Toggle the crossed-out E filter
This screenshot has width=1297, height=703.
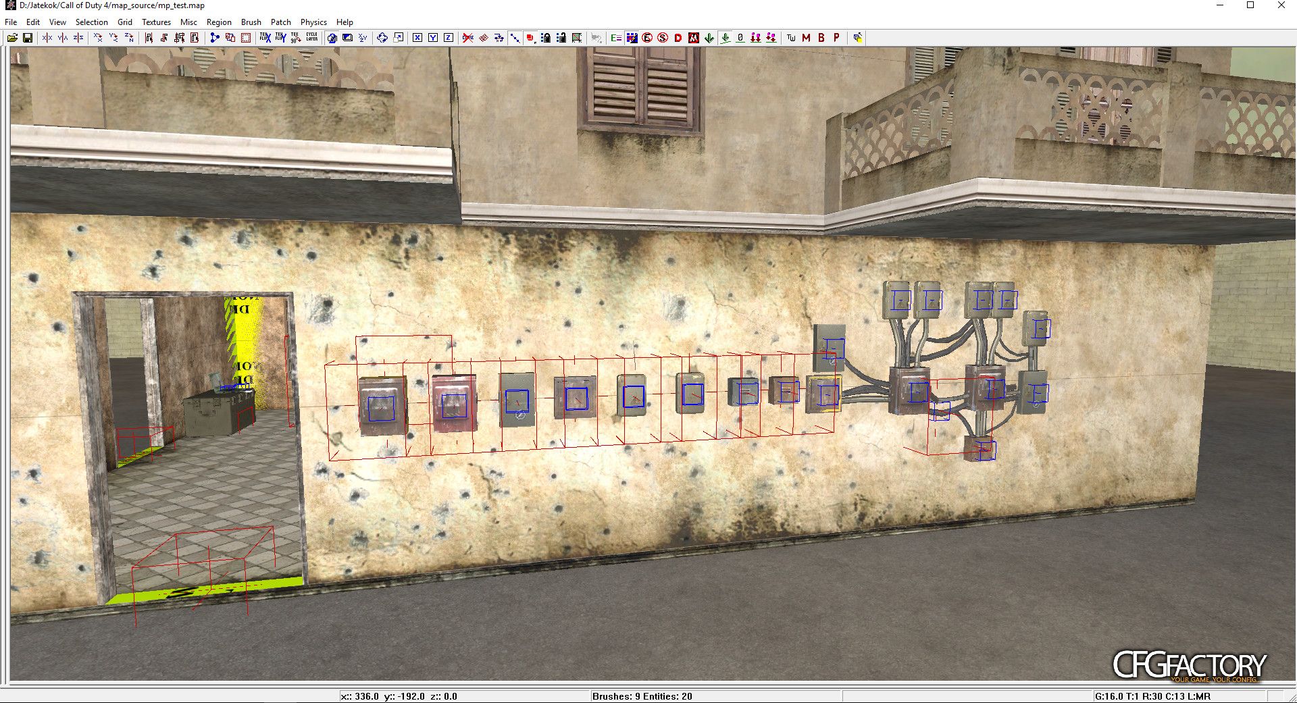[647, 38]
